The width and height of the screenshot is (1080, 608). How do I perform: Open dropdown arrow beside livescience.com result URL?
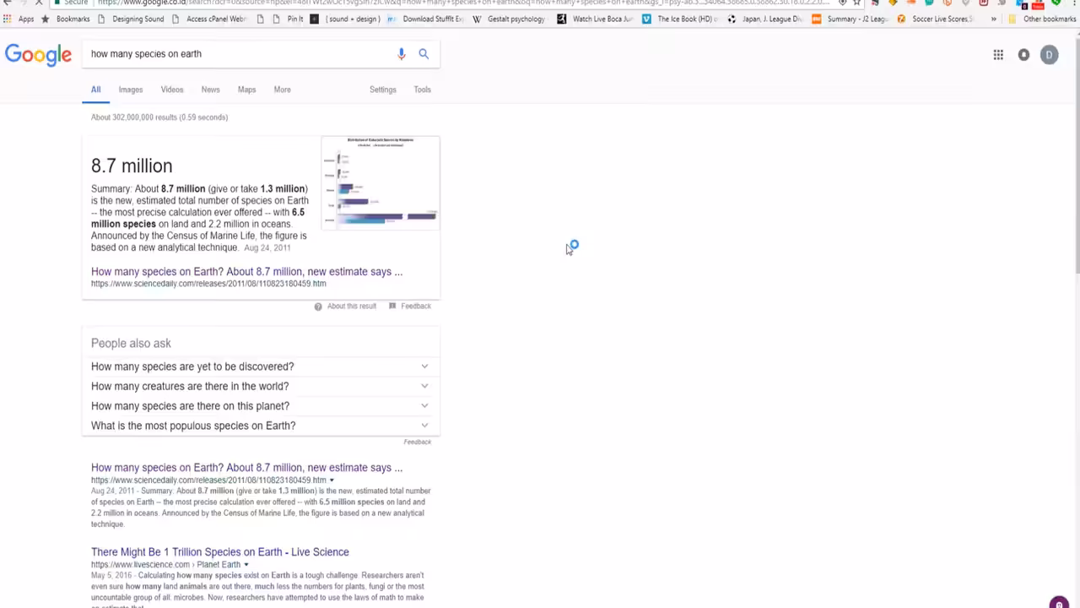tap(246, 565)
